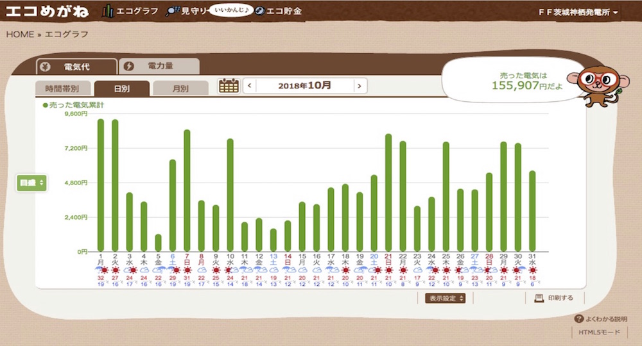Screen dimensions: 642x346
Task: Select the 電力量 tab
Action: click(x=159, y=66)
